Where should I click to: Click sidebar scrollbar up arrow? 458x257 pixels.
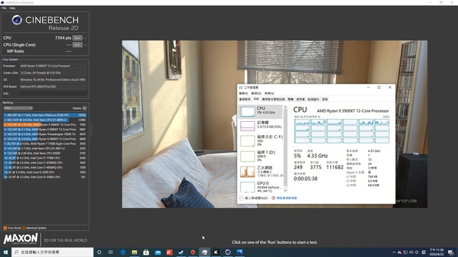coord(286,107)
